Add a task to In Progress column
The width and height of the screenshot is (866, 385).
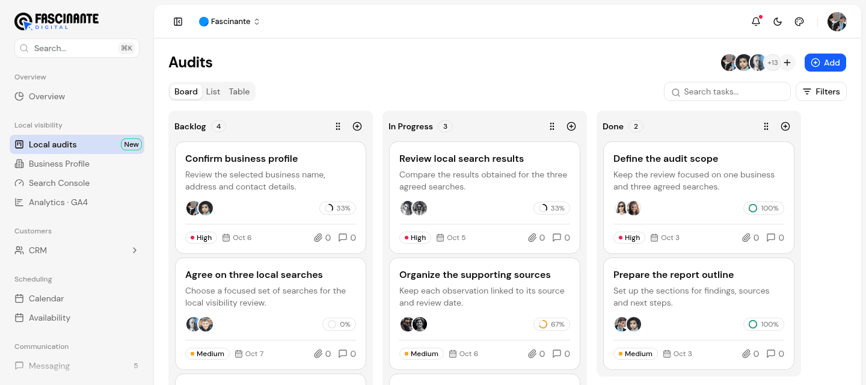click(x=571, y=126)
